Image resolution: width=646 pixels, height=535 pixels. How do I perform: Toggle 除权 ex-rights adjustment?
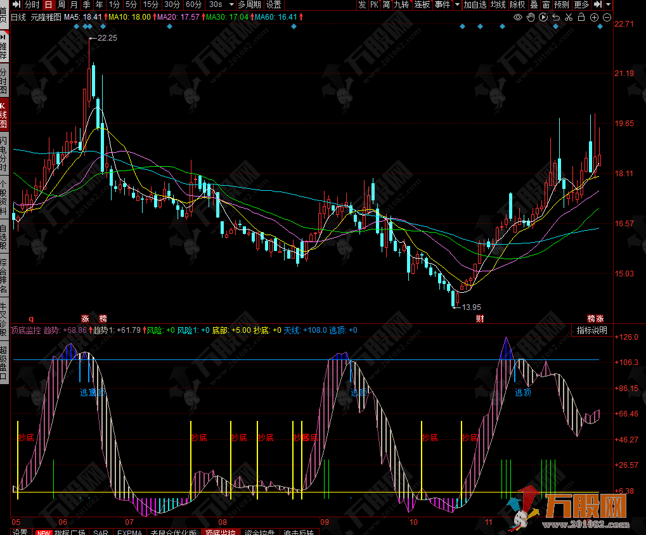tap(517, 4)
